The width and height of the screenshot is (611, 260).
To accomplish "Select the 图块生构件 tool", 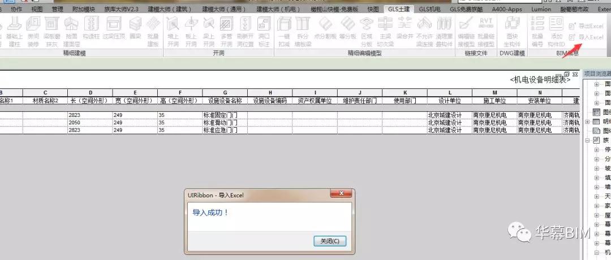I will click(512, 32).
